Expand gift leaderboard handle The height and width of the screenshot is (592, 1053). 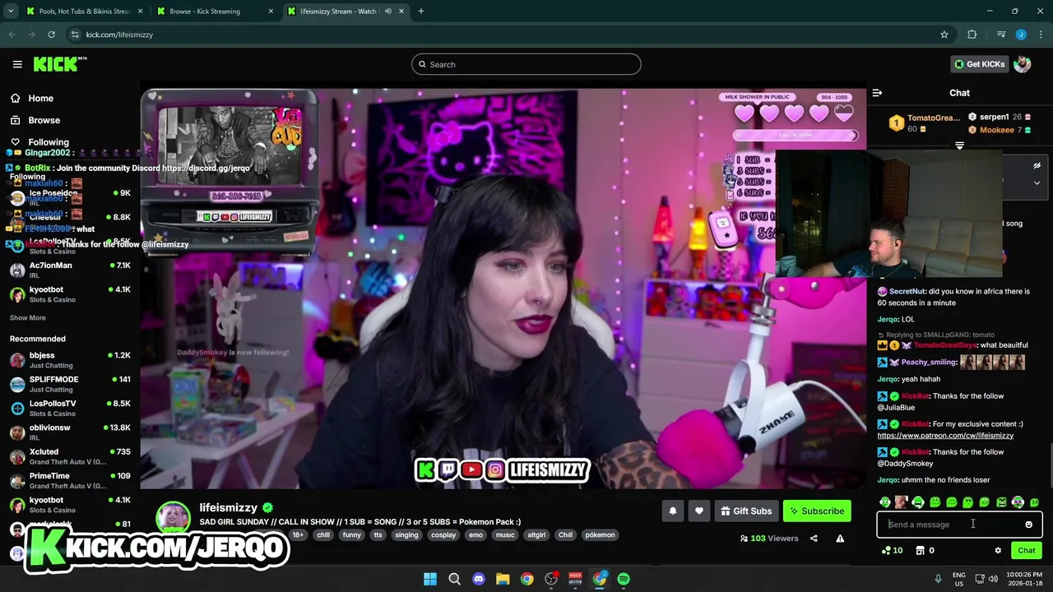coord(959,146)
